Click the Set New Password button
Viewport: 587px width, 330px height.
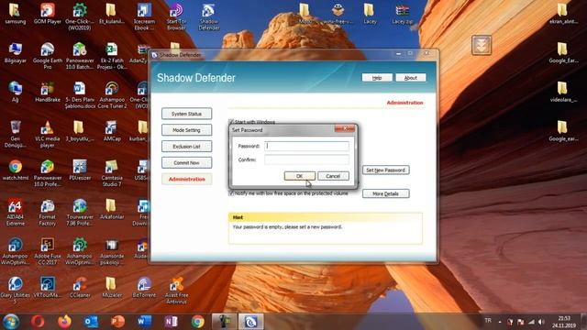coord(385,170)
